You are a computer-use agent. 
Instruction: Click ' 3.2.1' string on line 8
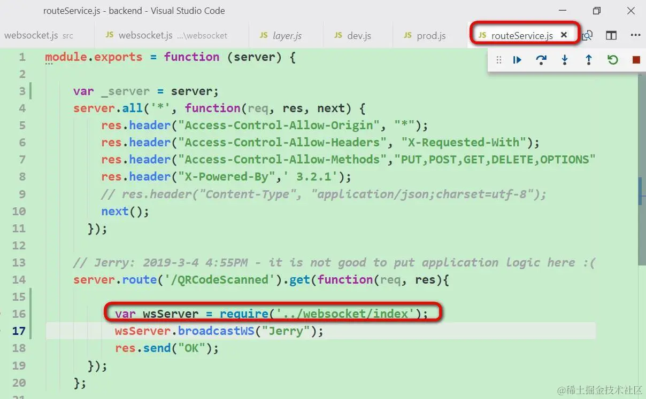click(x=314, y=177)
